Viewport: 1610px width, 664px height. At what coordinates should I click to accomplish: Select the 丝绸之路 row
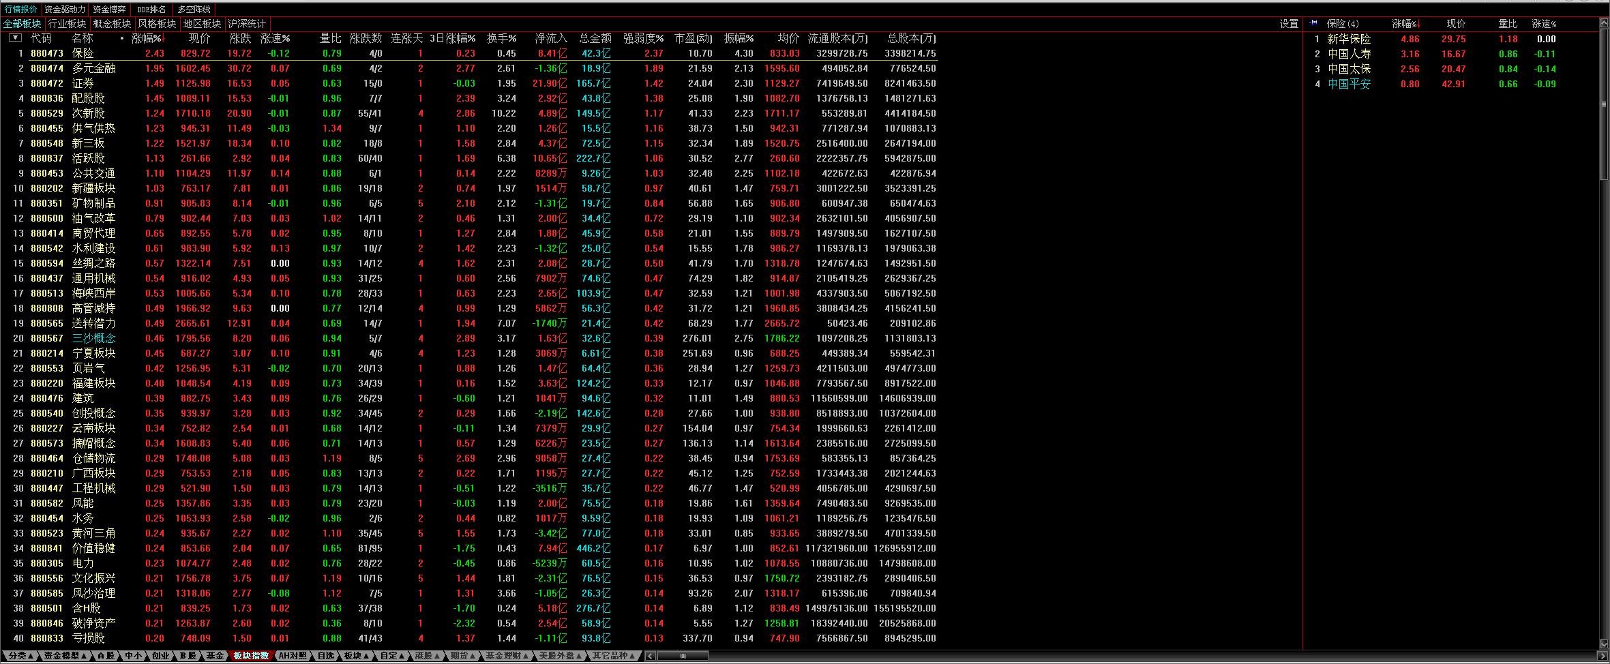pos(469,263)
